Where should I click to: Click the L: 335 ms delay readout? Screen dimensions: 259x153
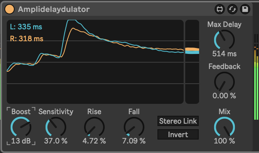[x=26, y=27]
